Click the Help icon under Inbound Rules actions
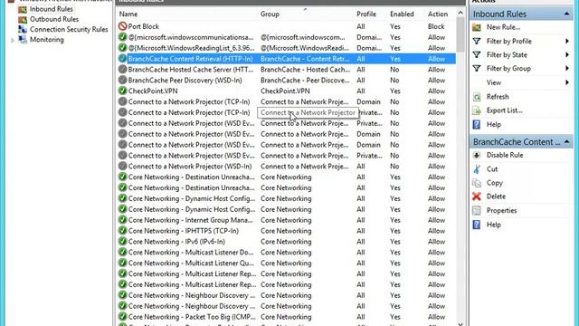The width and height of the screenshot is (579, 326). click(477, 125)
